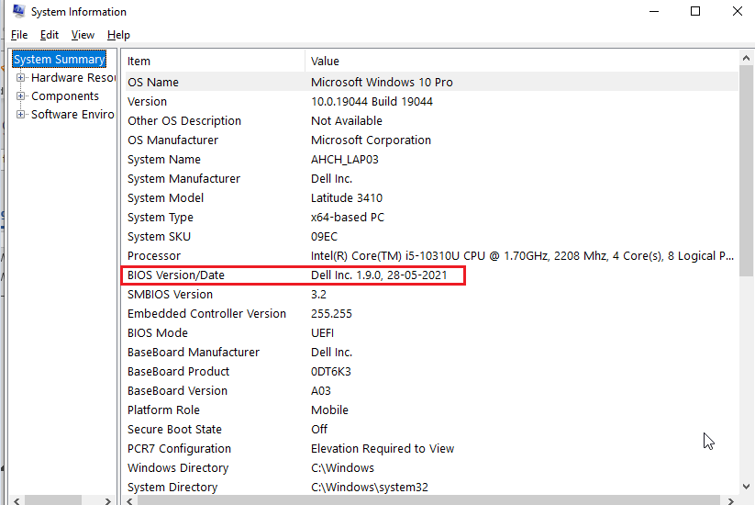The width and height of the screenshot is (755, 505).
Task: Click the x64-based PC value
Action: (348, 218)
